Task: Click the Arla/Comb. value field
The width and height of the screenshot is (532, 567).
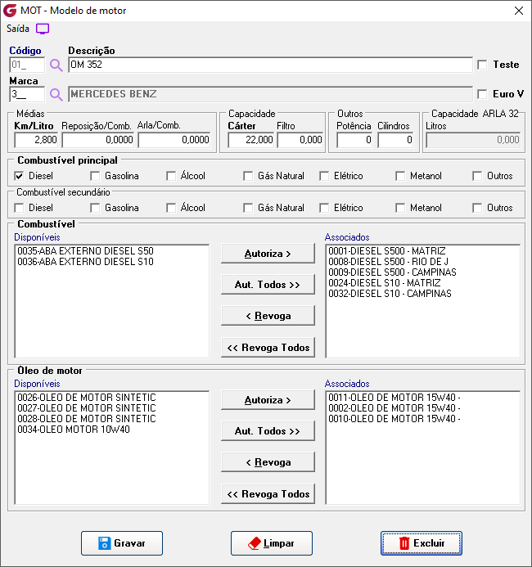Action: click(174, 140)
